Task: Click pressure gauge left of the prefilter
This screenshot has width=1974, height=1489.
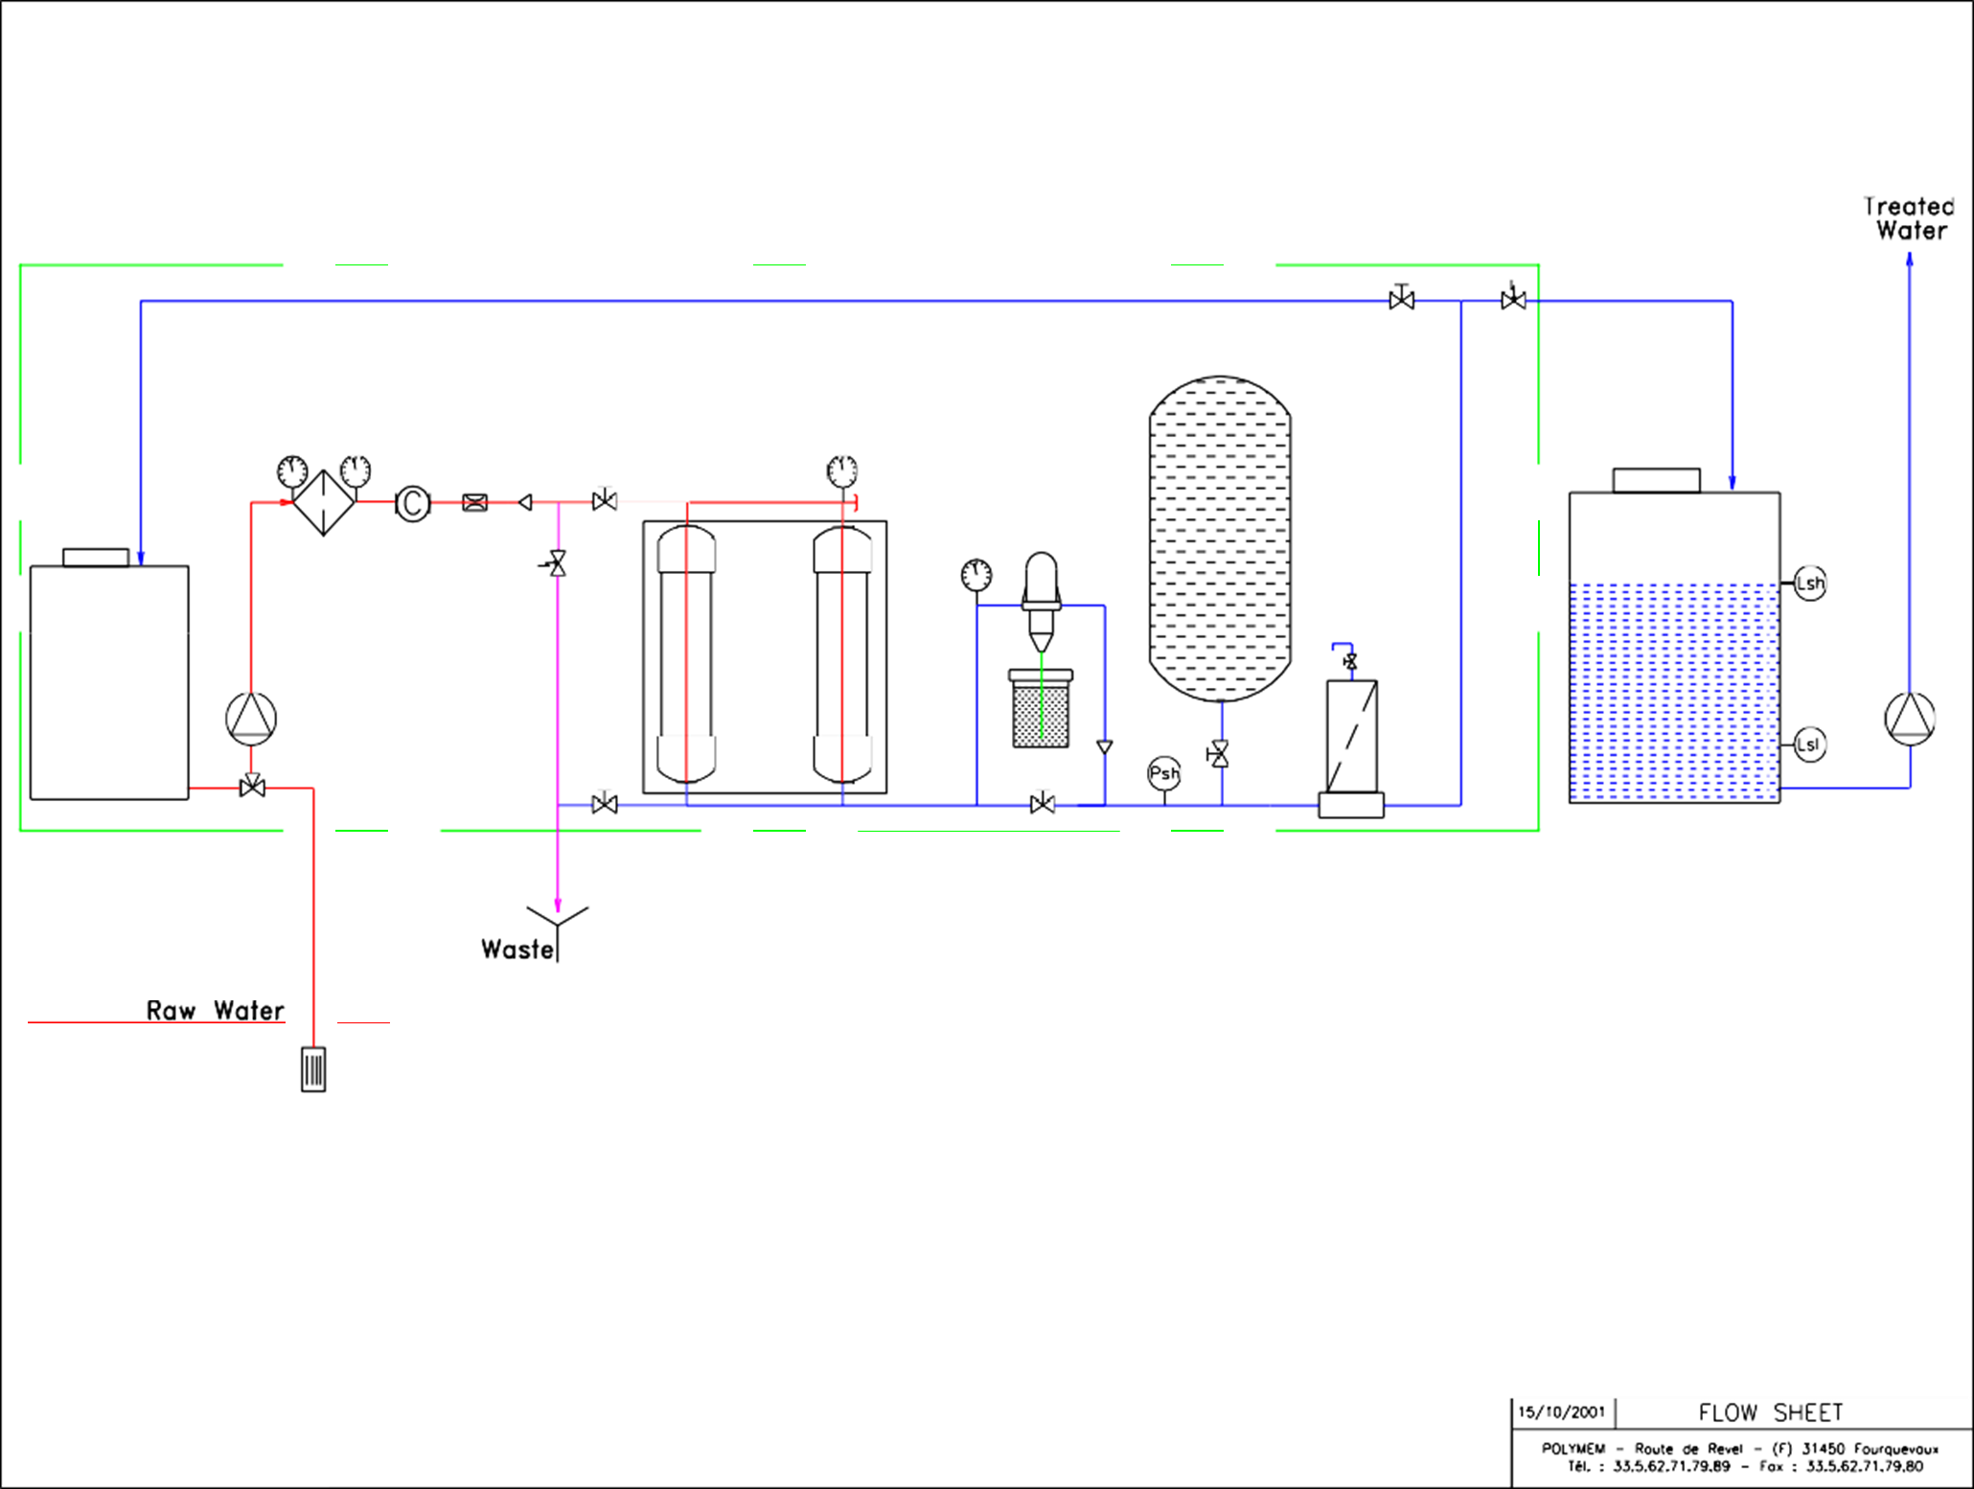Action: (292, 472)
